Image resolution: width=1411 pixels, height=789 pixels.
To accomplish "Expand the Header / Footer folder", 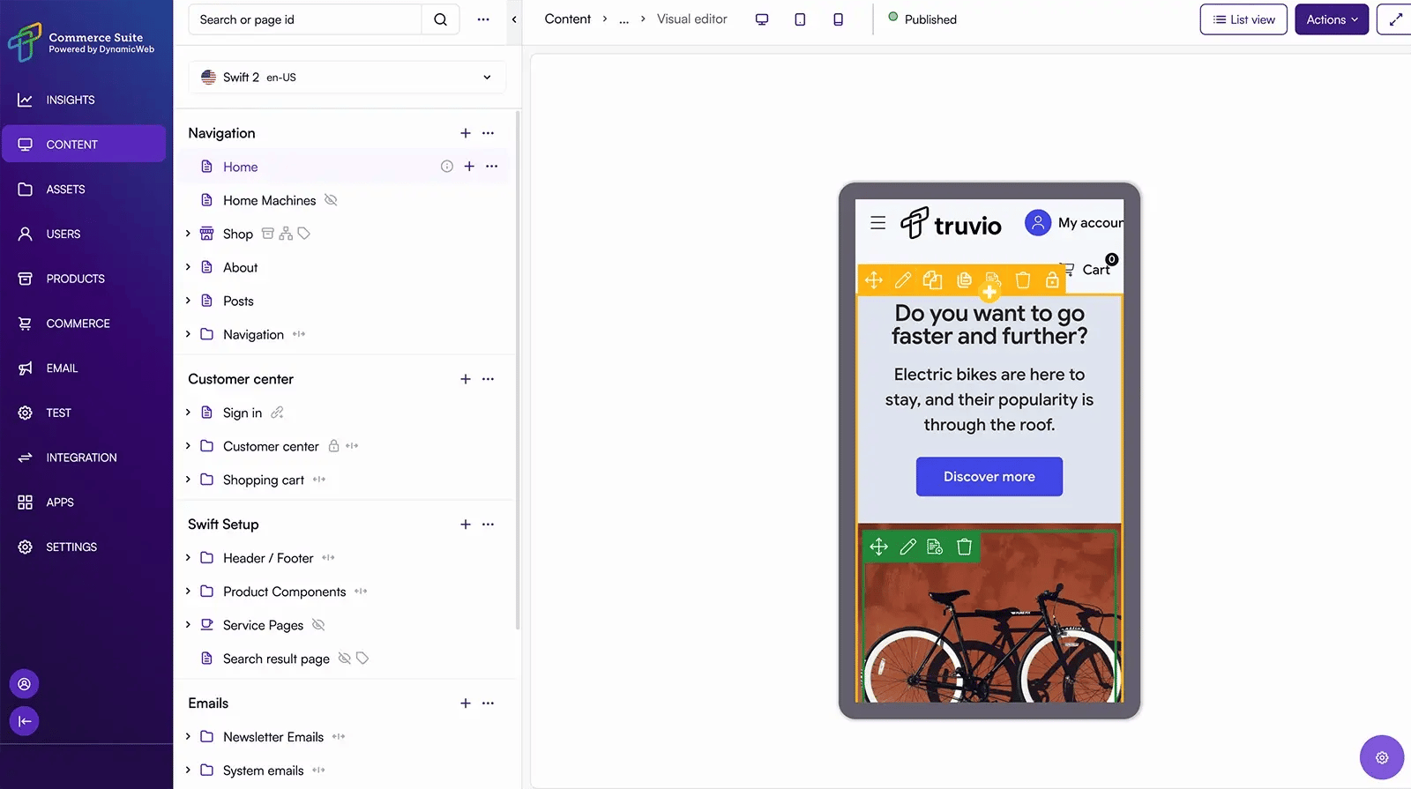I will tap(188, 558).
